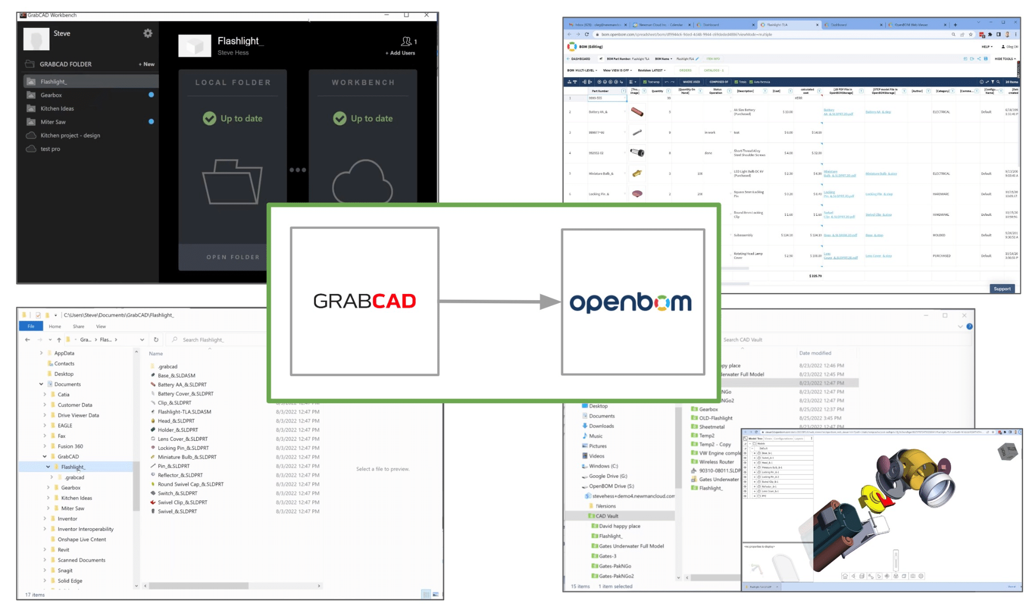Click share icon in OpenBOM header
Screen dimensions: 1035x604
pos(979,58)
